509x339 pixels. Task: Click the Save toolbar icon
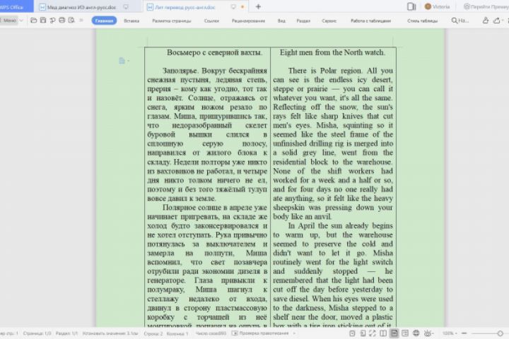43,20
